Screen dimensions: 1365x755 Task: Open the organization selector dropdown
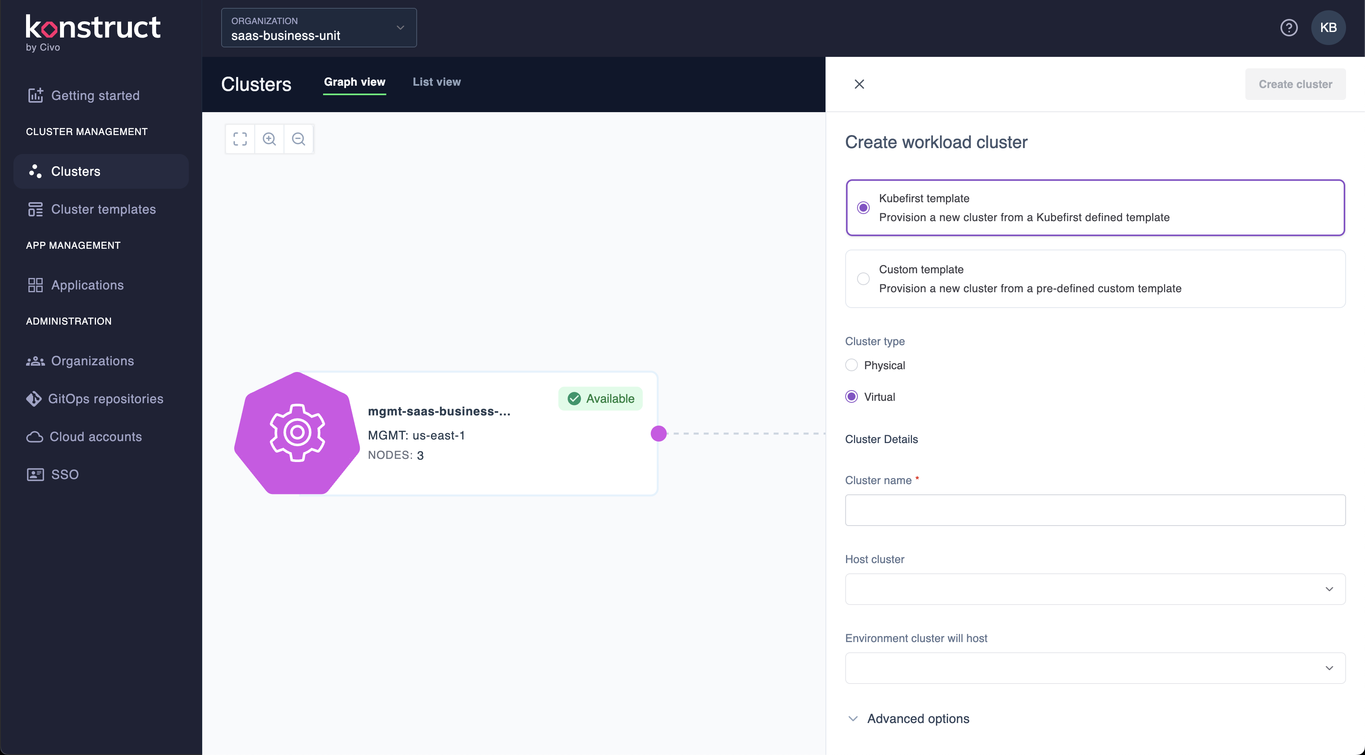pos(318,28)
